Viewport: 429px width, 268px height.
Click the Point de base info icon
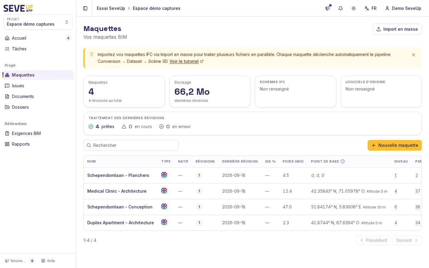tap(342, 162)
